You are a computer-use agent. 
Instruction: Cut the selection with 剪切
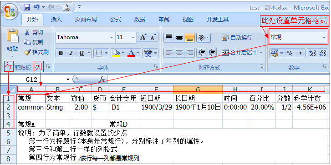pos(34,32)
